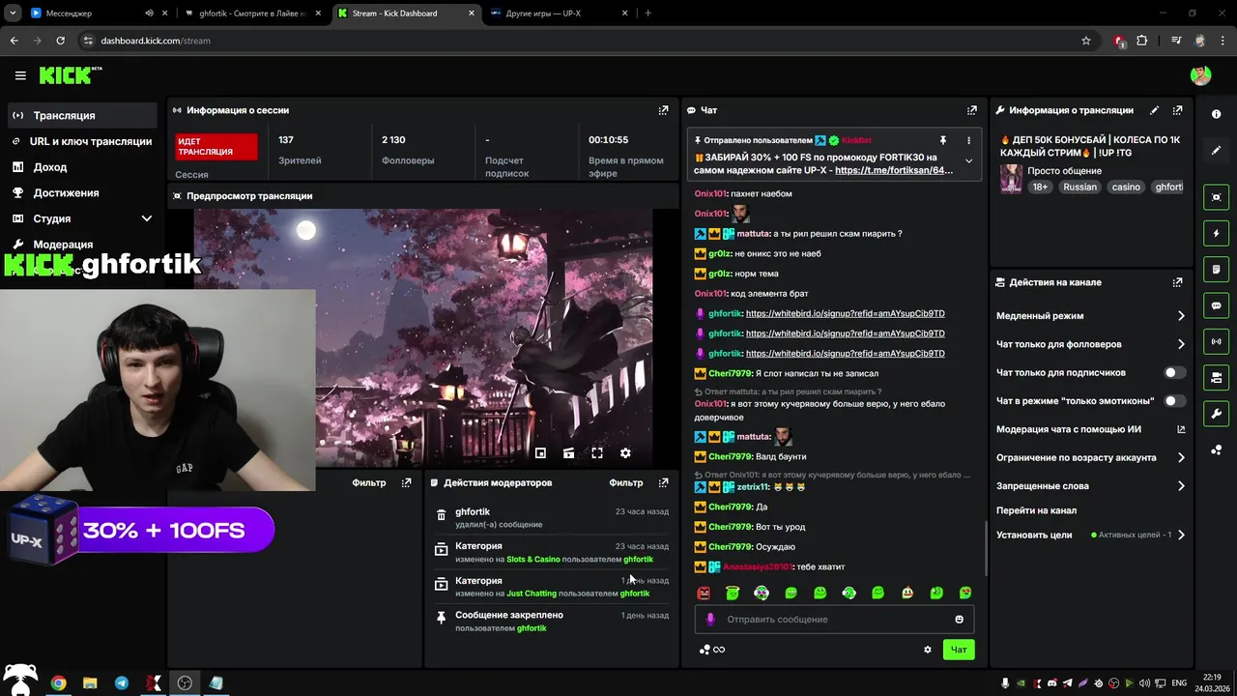Open a new browser tab
The image size is (1237, 696).
[x=647, y=14]
